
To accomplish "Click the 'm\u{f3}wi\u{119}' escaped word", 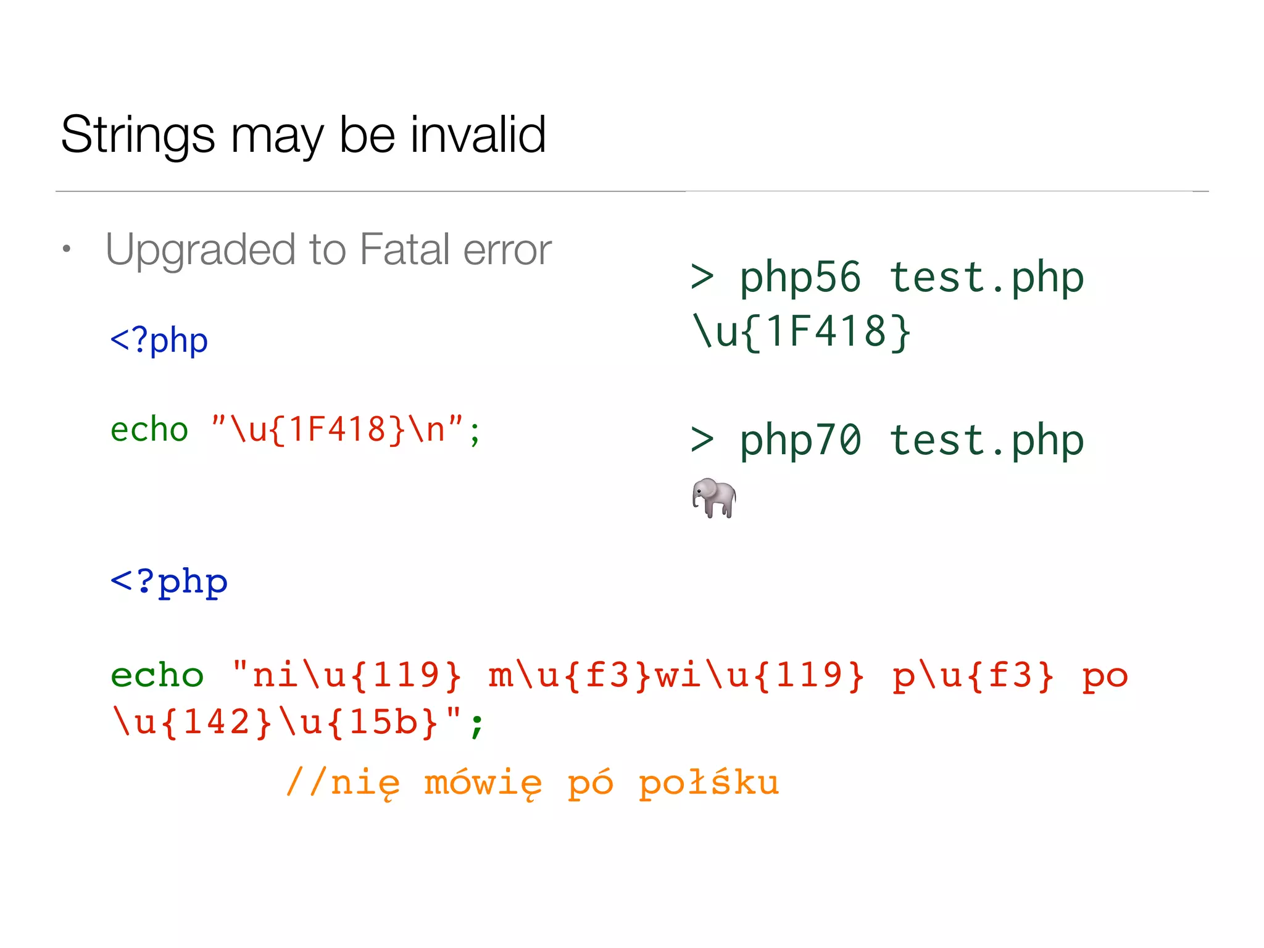I will point(676,675).
